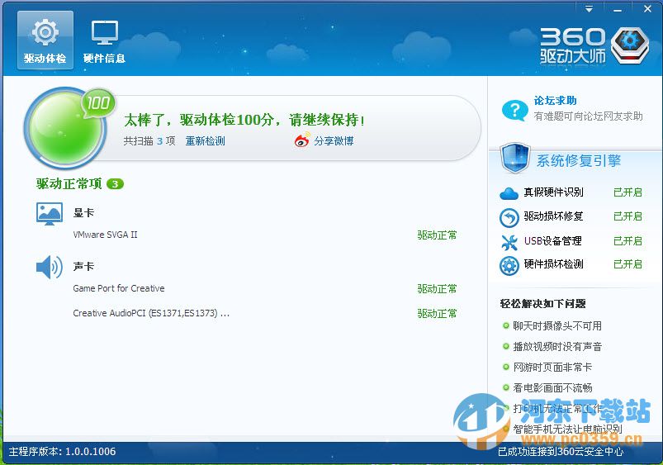Click the 真假硬件识别 label
Viewport: 663px width, 465px height.
tap(553, 192)
